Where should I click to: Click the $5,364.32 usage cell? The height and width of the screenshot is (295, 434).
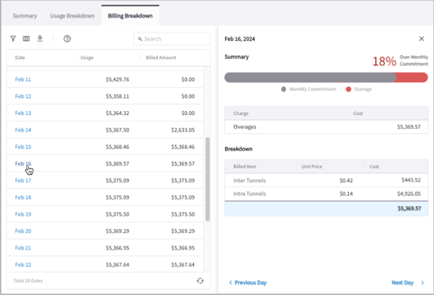[117, 113]
